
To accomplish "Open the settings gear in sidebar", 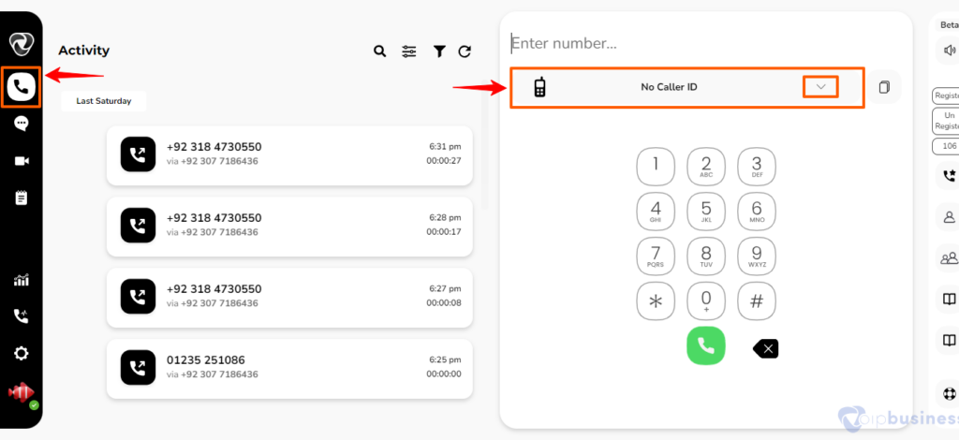I will coord(22,353).
